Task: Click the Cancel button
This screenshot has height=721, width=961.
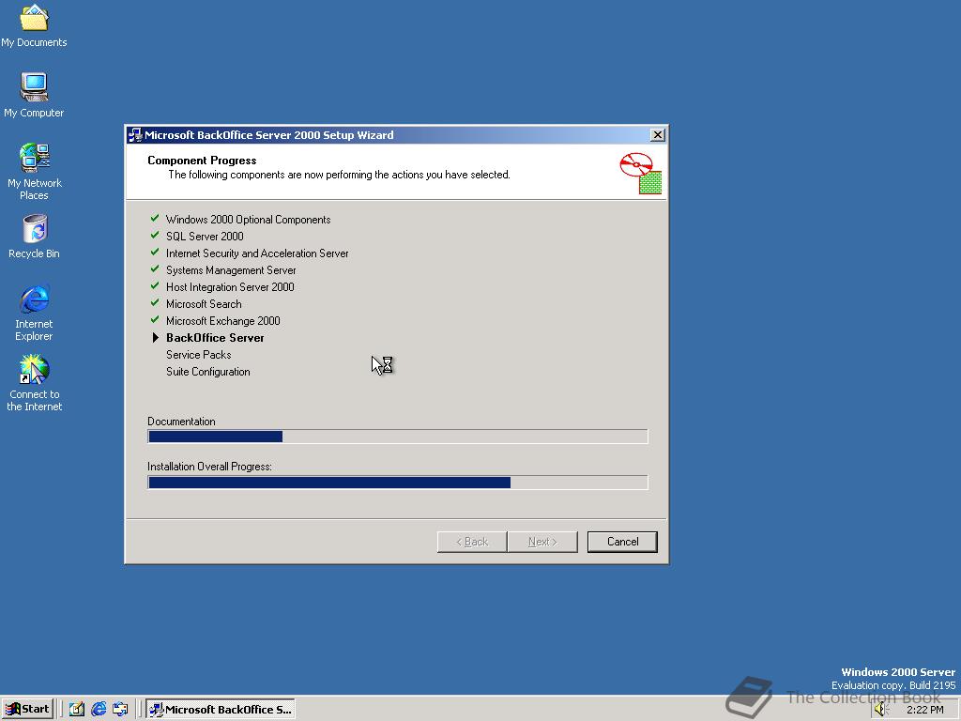Action: pyautogui.click(x=622, y=542)
